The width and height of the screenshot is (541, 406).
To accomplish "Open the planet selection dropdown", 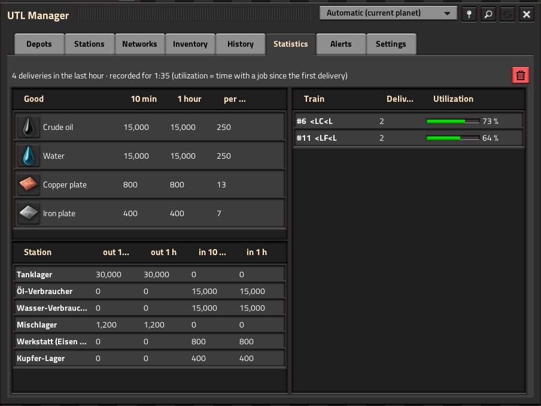I will pyautogui.click(x=388, y=13).
